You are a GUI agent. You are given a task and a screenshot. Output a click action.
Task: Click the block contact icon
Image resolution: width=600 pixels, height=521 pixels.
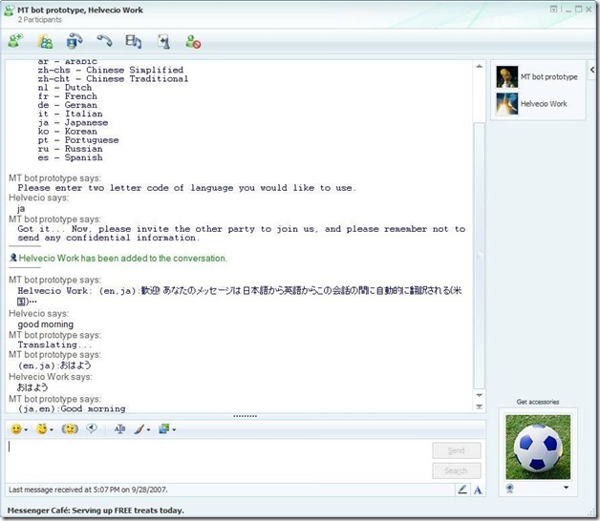(193, 41)
